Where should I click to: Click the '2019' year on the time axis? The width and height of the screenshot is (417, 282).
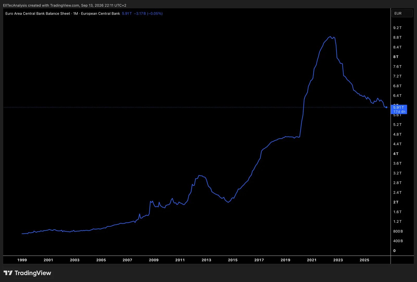pos(285,260)
